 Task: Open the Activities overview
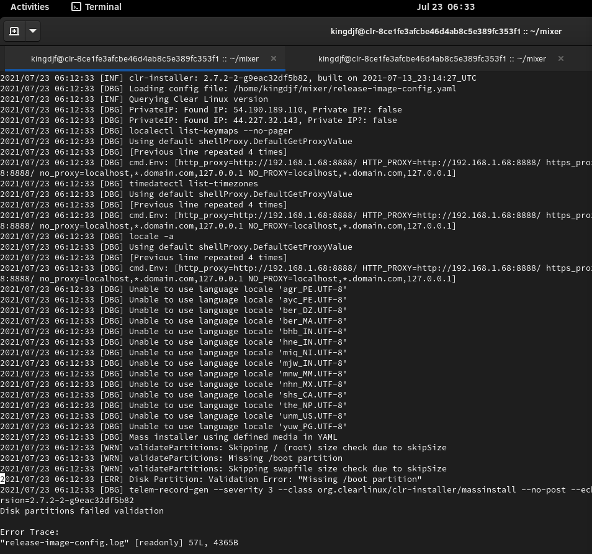click(29, 7)
